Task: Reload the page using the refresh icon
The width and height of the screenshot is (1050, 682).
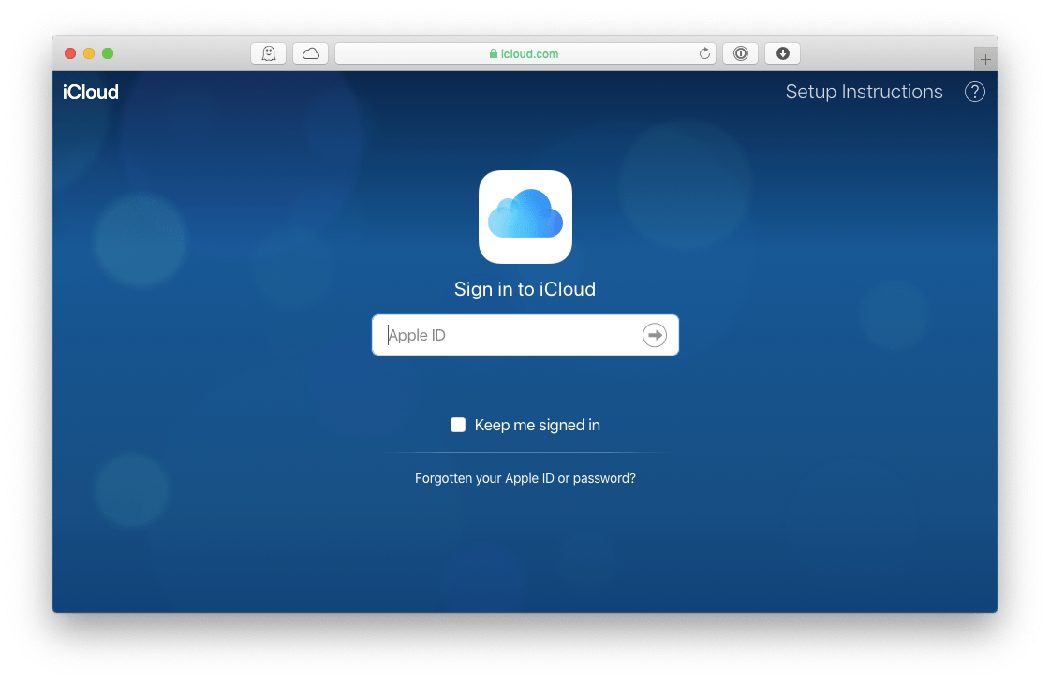Action: (704, 53)
